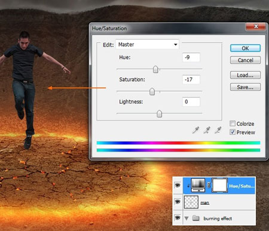Click the Hue value field showing -9
Viewport: 269px width, 231px height.
click(x=191, y=57)
